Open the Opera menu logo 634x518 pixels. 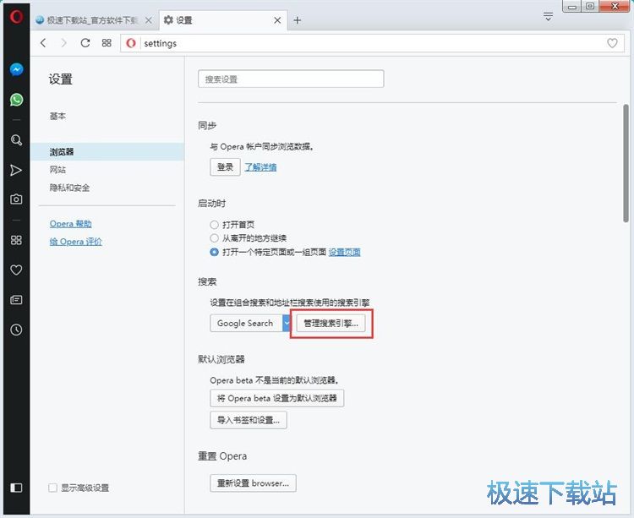16,17
